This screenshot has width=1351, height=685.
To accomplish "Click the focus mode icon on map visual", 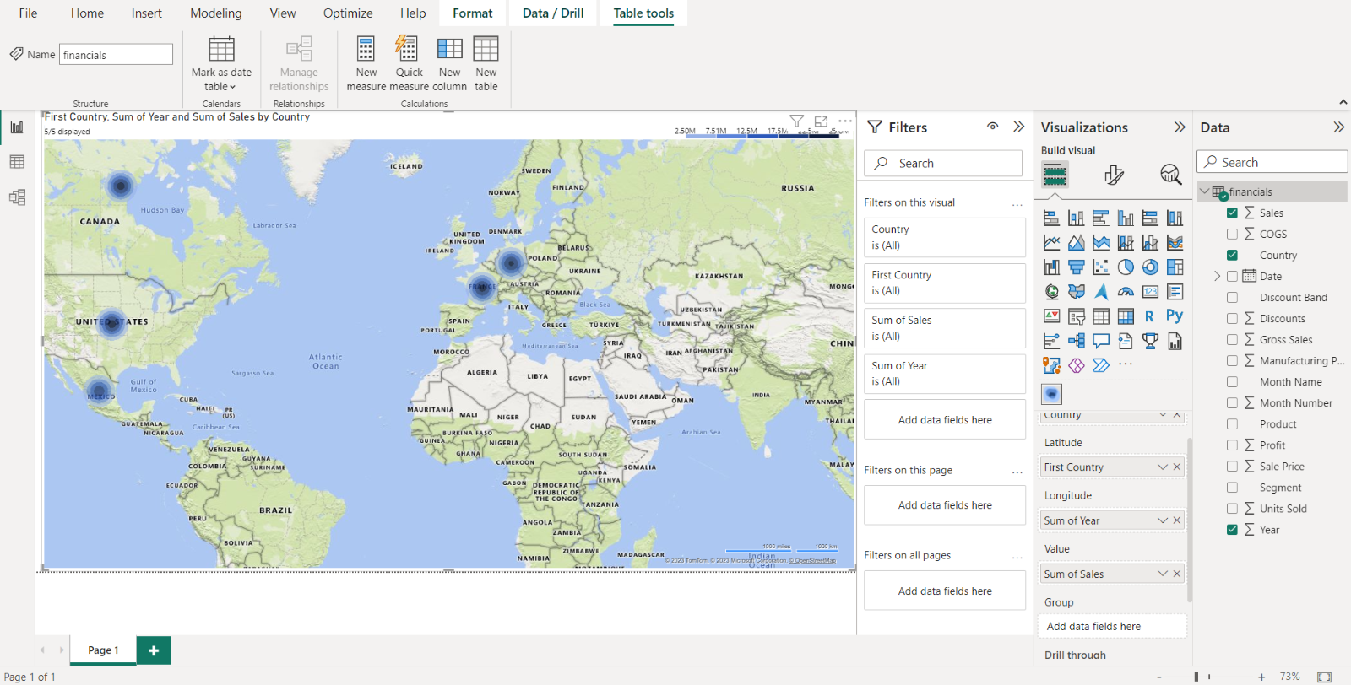I will tap(821, 121).
